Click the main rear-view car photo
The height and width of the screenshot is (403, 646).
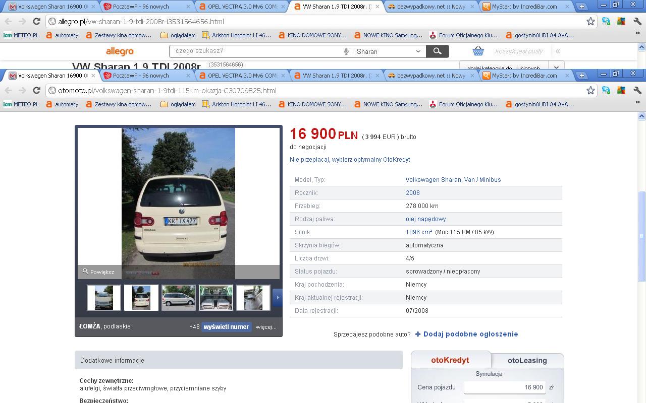point(178,203)
